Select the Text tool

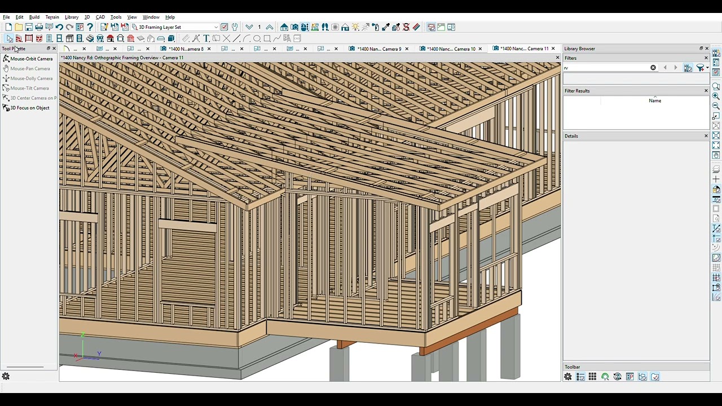point(206,38)
